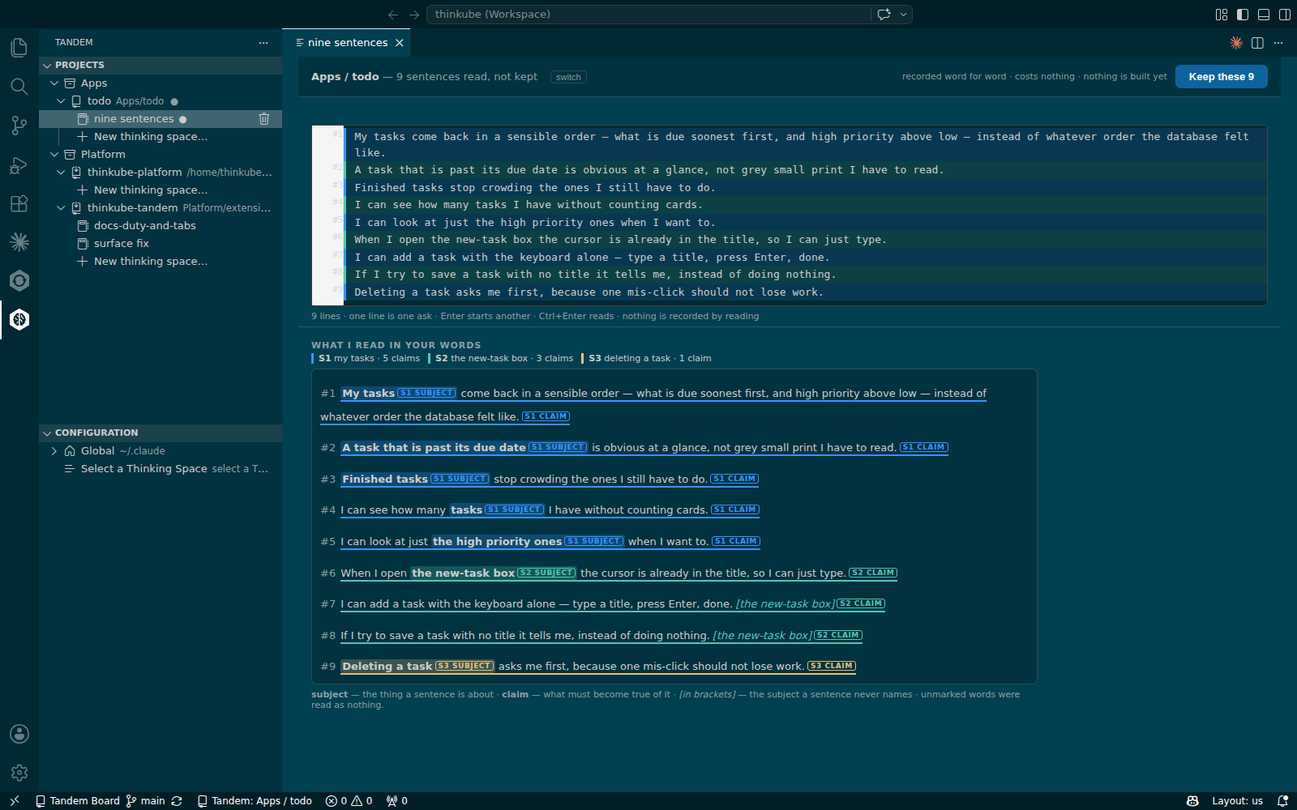Click the Claude starburst icon in editor toolbar
The image size is (1297, 810).
pos(1236,43)
